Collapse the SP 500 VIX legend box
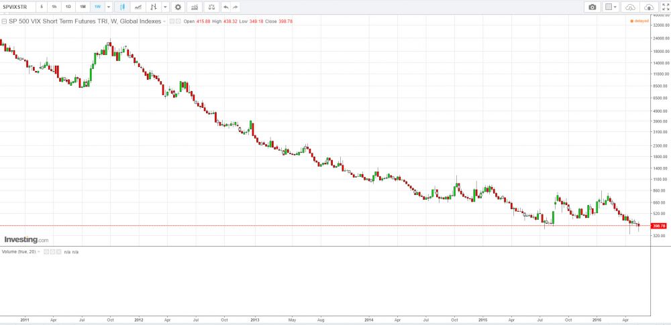The image size is (671, 325). [4, 21]
